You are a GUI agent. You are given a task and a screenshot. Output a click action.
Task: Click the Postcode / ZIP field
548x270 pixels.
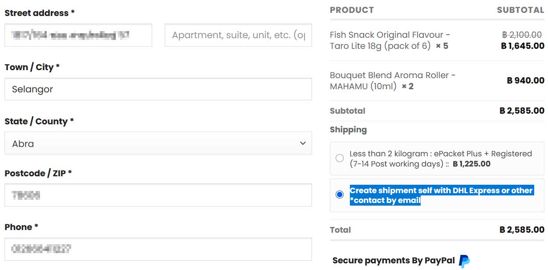tap(158, 195)
